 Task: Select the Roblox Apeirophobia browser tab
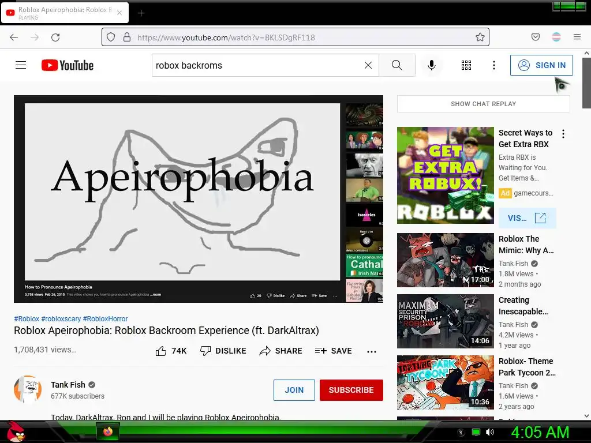65,13
